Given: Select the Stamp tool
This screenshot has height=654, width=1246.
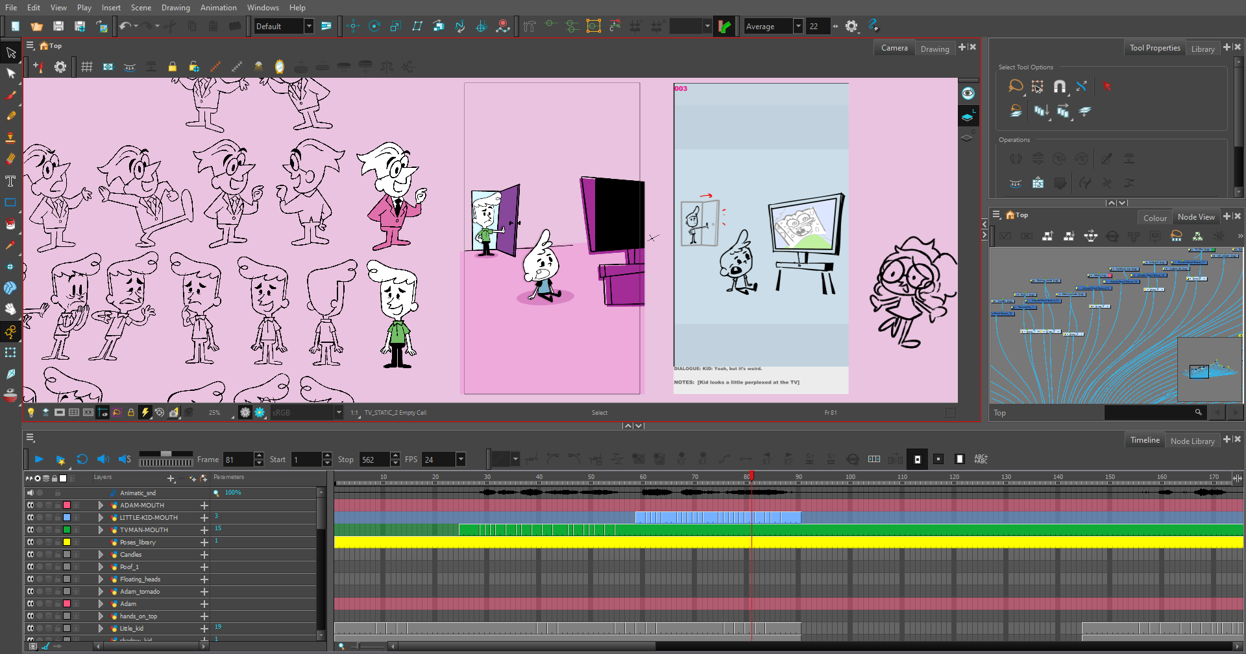Looking at the screenshot, I should (x=11, y=139).
